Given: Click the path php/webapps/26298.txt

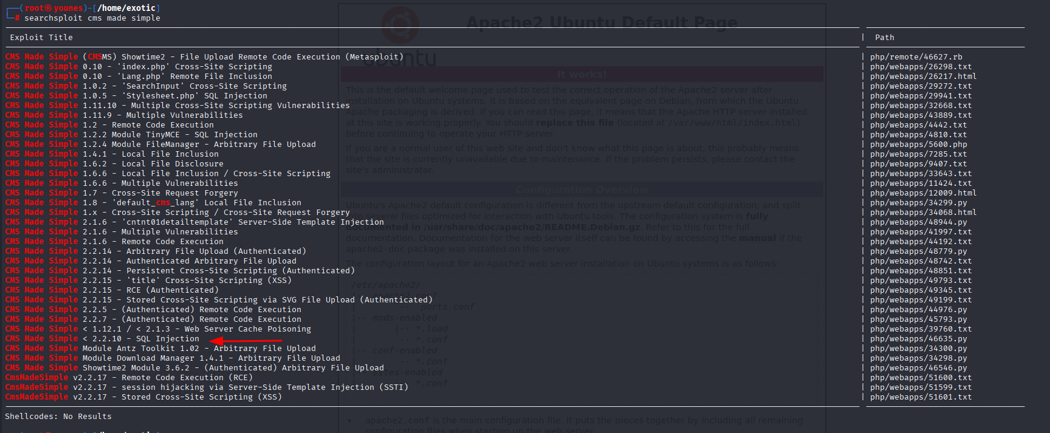Looking at the screenshot, I should (921, 67).
